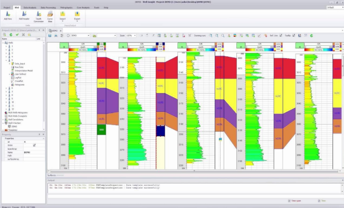The image size is (344, 208).
Task: Click the GR color scale bar of first well
Action: (83, 50)
